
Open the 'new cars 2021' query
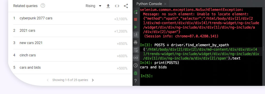(x=31, y=43)
